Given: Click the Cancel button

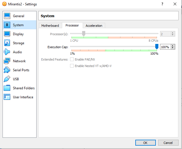Looking at the screenshot, I should (x=168, y=143).
